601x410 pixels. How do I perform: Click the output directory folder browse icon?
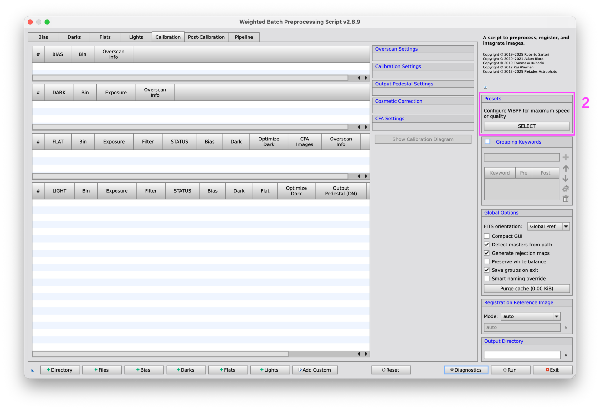coord(566,355)
